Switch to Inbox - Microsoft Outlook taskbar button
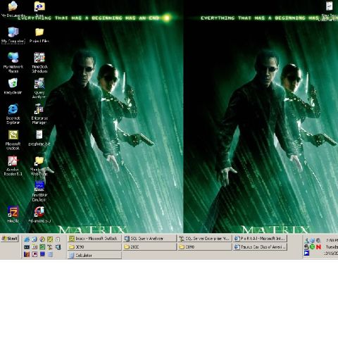The height and width of the screenshot is (338, 338). [x=94, y=239]
